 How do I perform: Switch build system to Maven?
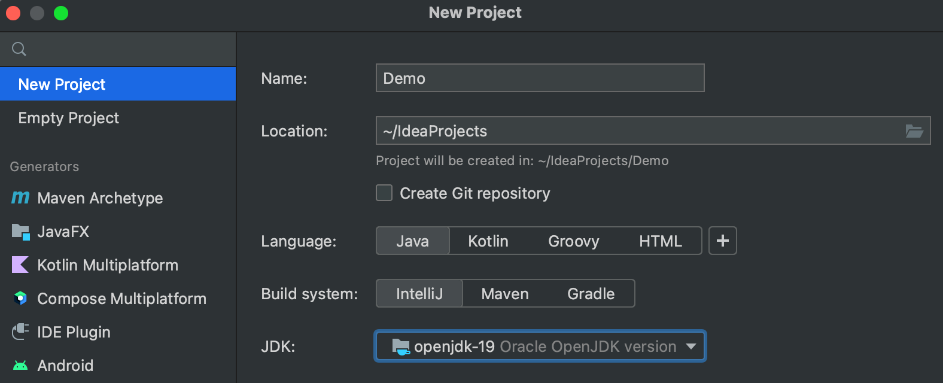tap(504, 293)
